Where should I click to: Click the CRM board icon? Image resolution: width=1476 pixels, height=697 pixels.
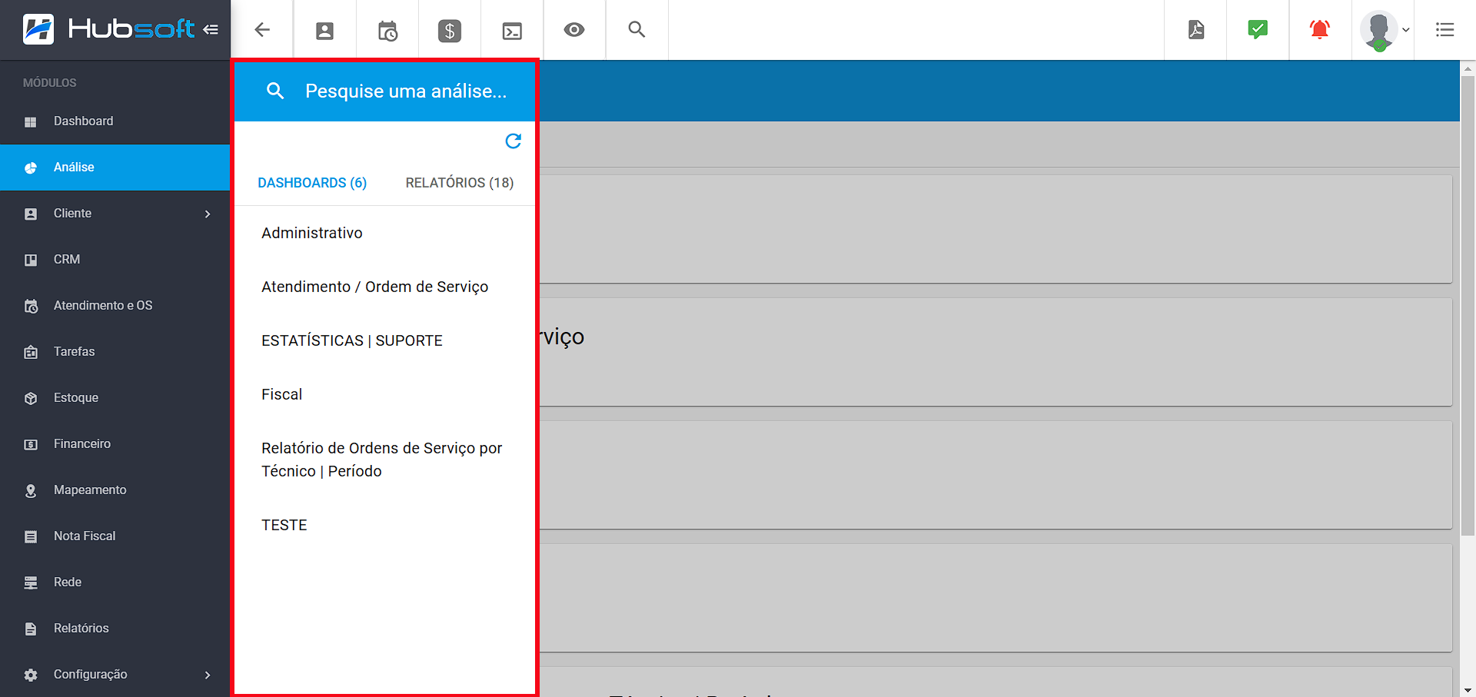31,261
